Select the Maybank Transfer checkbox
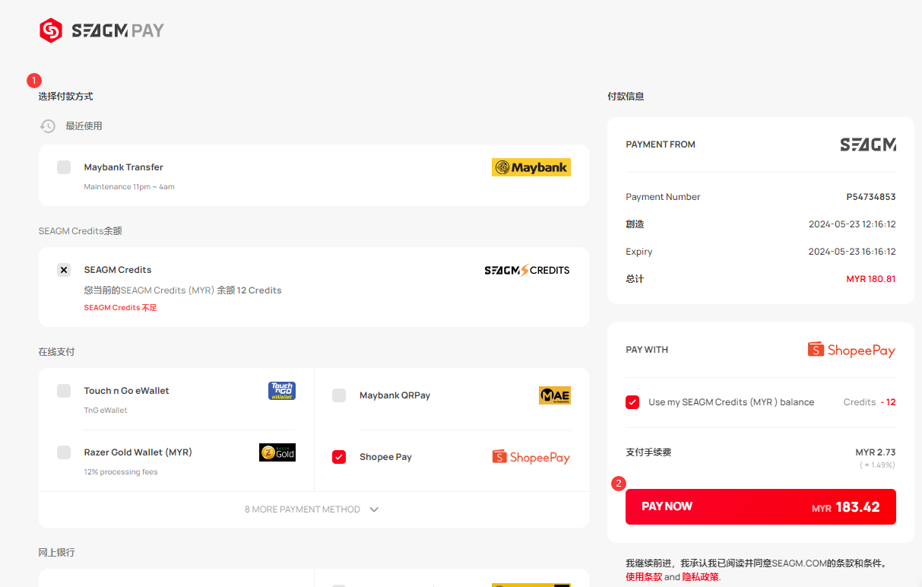 [x=64, y=167]
